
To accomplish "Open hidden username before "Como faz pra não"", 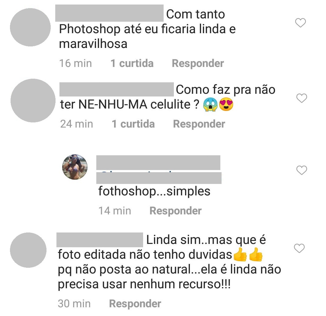I will pyautogui.click(x=117, y=89).
